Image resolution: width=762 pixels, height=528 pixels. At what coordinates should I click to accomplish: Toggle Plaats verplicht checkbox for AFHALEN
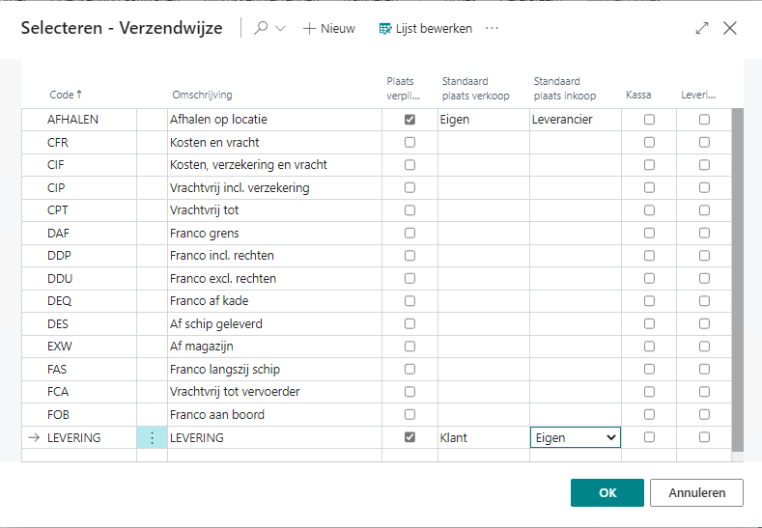[409, 120]
